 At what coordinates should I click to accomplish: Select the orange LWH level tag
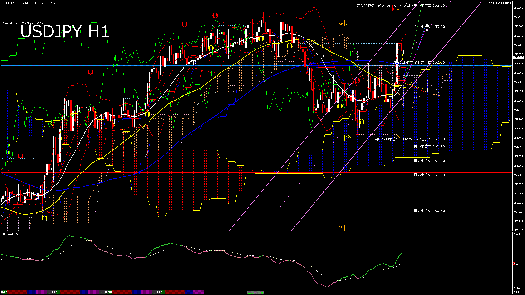pyautogui.click(x=340, y=24)
